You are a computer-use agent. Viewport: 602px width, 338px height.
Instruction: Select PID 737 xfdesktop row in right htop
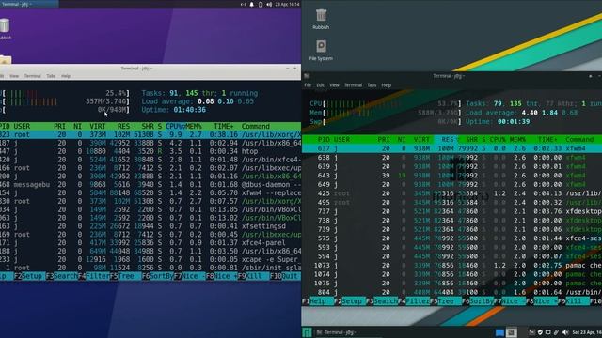click(x=451, y=211)
